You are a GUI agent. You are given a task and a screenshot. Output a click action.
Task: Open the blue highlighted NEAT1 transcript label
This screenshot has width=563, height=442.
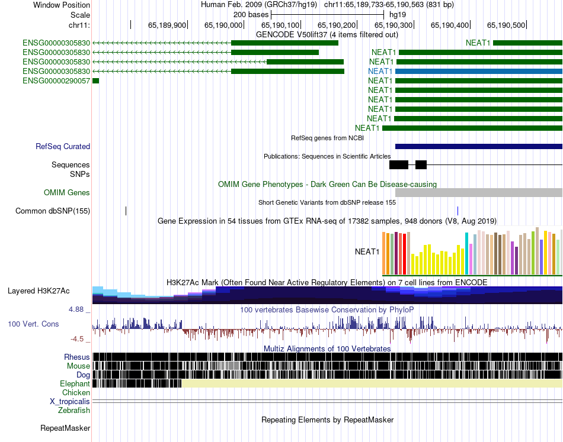pos(380,72)
